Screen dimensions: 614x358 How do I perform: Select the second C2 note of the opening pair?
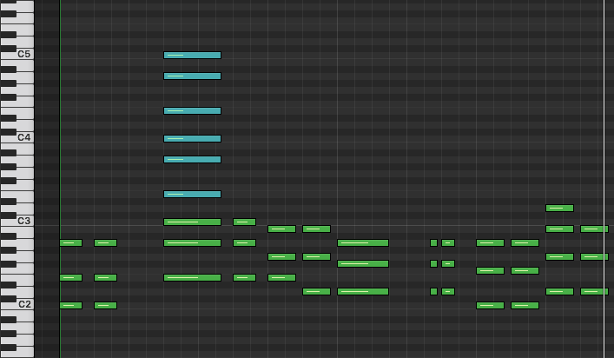[105, 306]
